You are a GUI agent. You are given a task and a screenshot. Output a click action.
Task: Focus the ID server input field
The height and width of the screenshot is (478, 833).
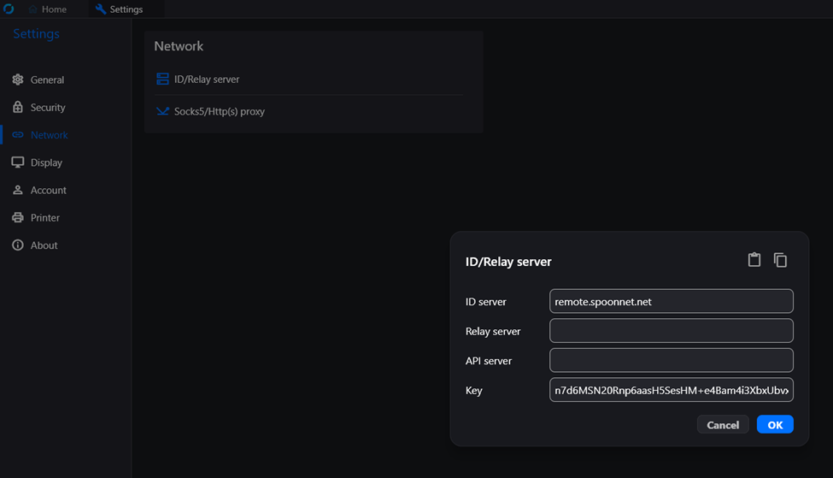click(x=671, y=302)
